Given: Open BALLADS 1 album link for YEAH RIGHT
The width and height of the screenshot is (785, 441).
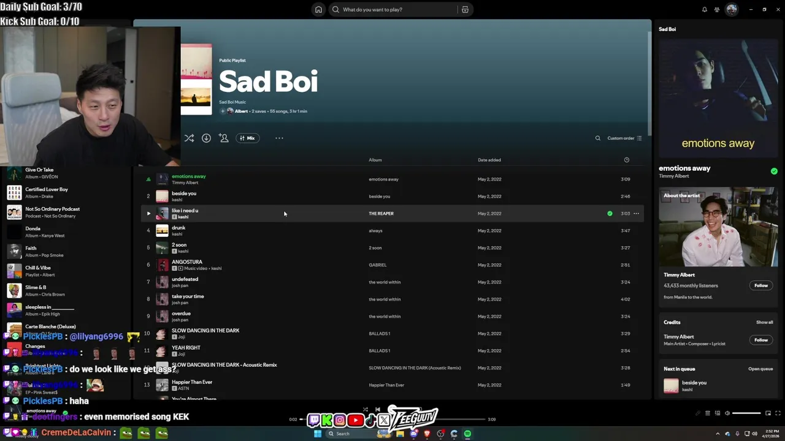Looking at the screenshot, I should [x=379, y=351].
